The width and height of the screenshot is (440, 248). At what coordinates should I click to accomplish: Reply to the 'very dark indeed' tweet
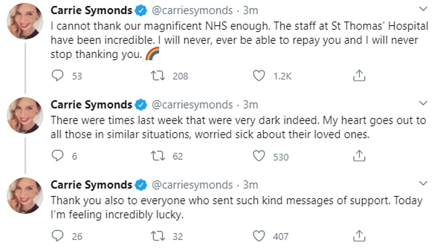click(57, 156)
